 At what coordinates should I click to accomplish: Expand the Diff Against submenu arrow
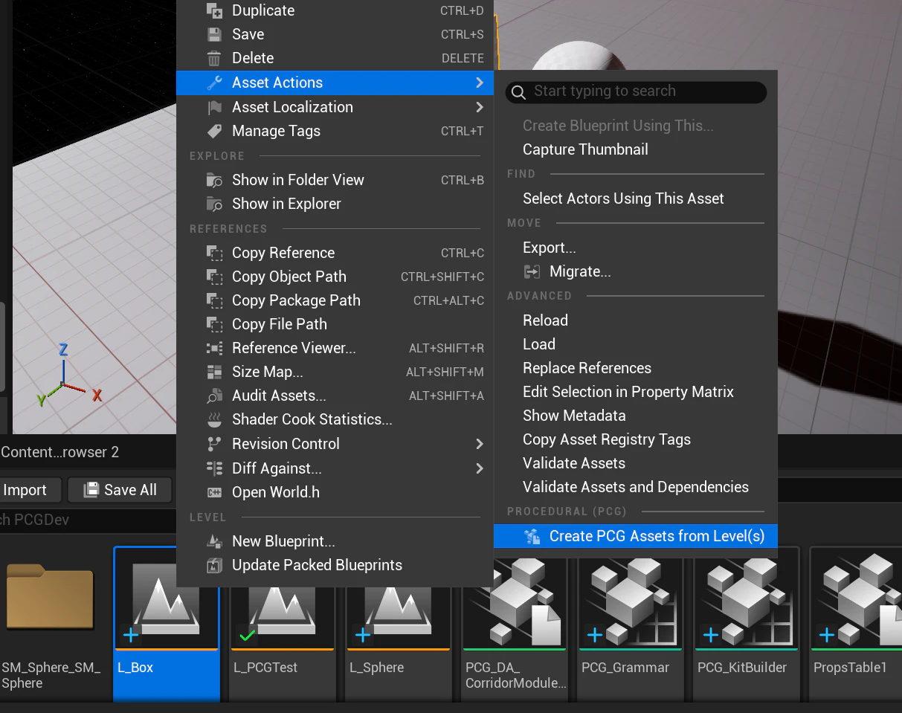click(480, 468)
